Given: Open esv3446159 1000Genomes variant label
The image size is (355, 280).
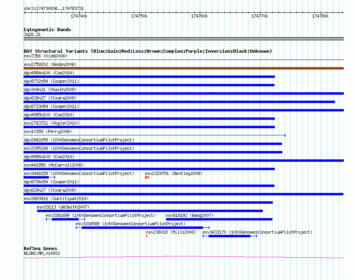Looking at the screenshot, I should coord(79,173).
